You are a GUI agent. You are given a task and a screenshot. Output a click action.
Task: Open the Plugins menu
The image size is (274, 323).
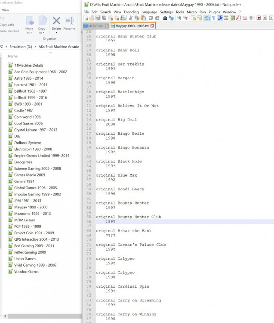[214, 12]
